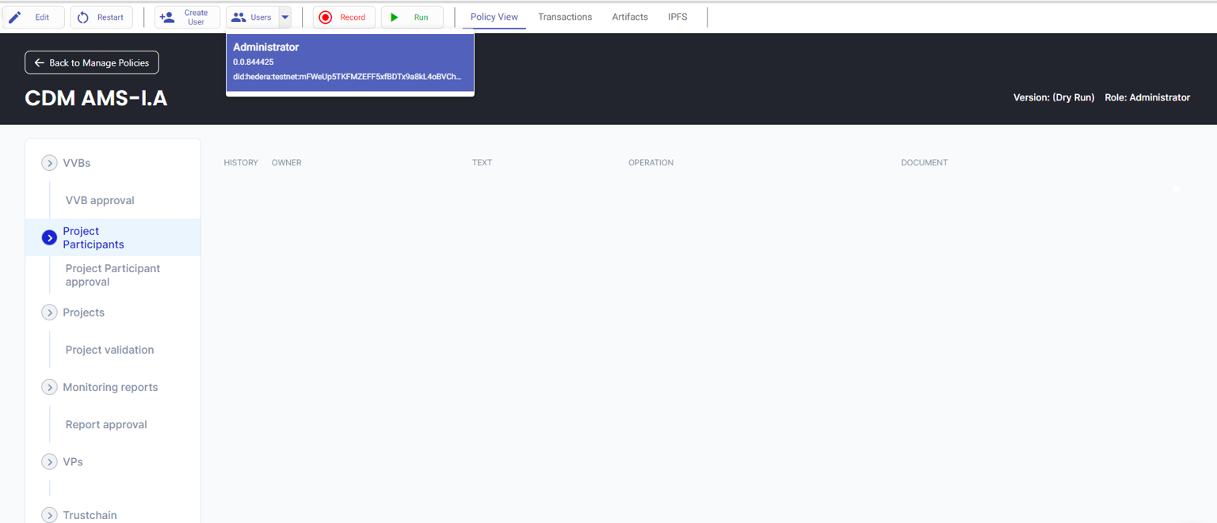Switch to the IPFS tab

pos(677,17)
